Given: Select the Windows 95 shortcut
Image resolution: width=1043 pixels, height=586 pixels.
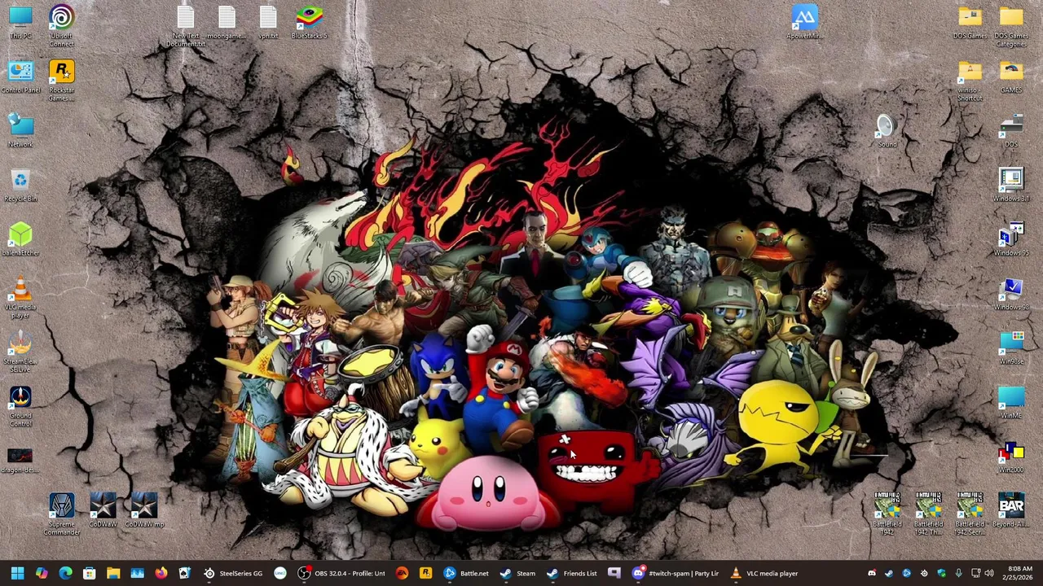Looking at the screenshot, I should tap(1011, 240).
